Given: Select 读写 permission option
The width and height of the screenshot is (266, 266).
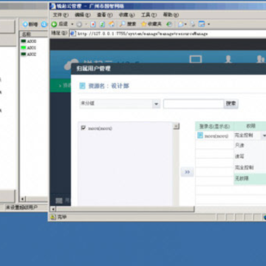Looking at the screenshot, I should click(250, 157).
